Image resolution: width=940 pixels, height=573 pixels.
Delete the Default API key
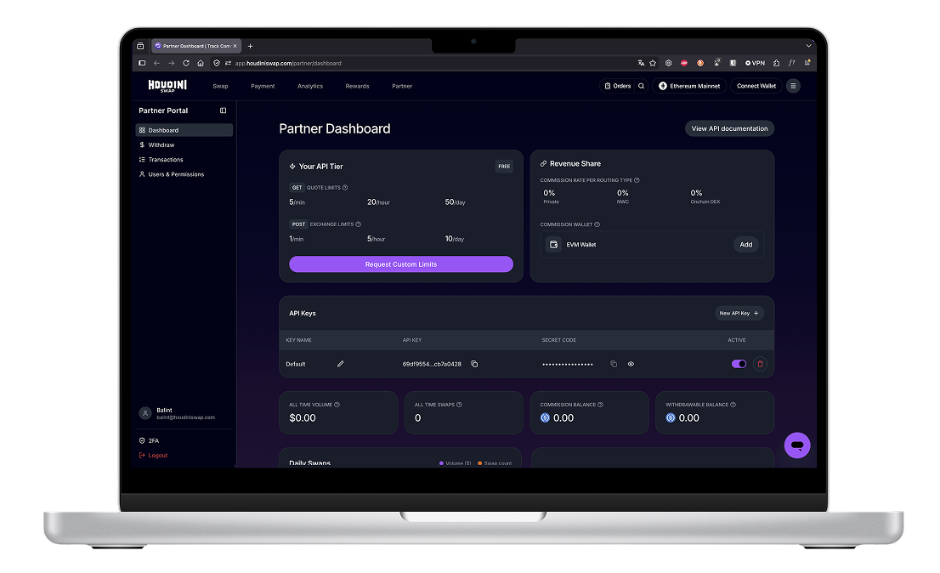pyautogui.click(x=760, y=364)
